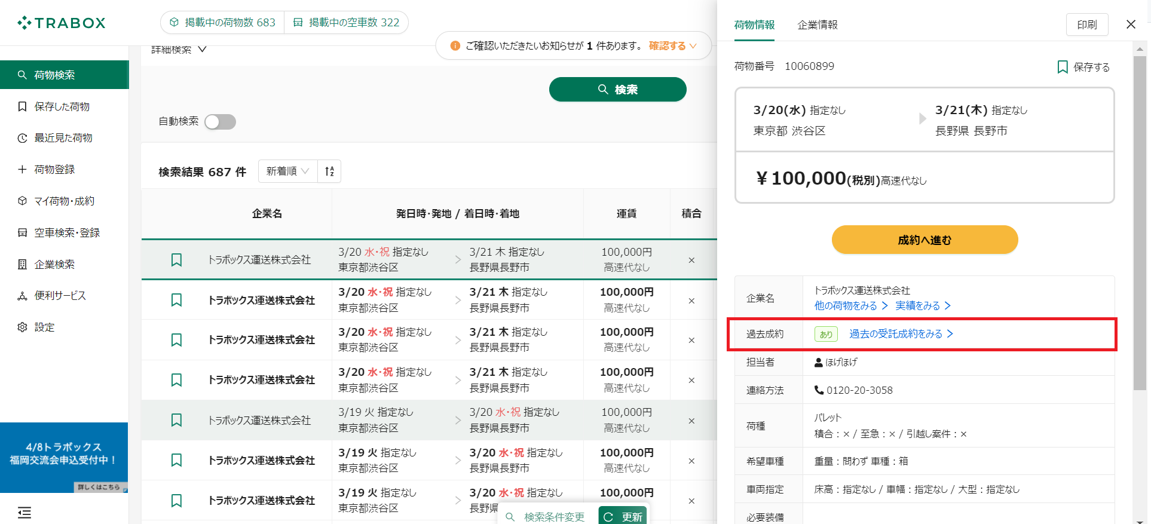This screenshot has height=524, width=1151.
Task: Click the green 検索 button
Action: point(617,90)
